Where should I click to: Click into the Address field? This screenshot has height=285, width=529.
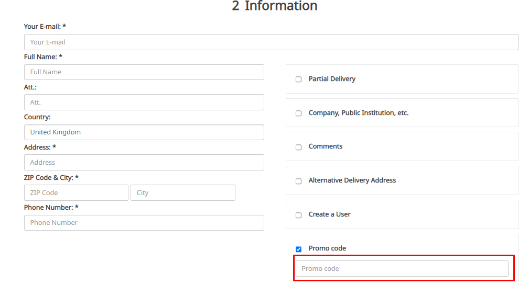coord(144,162)
